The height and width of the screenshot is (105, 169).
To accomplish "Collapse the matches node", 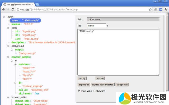I will click(x=16, y=64).
